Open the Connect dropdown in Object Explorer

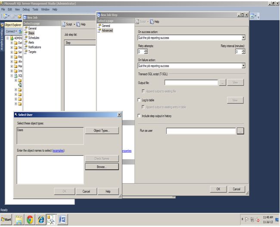click(11, 31)
